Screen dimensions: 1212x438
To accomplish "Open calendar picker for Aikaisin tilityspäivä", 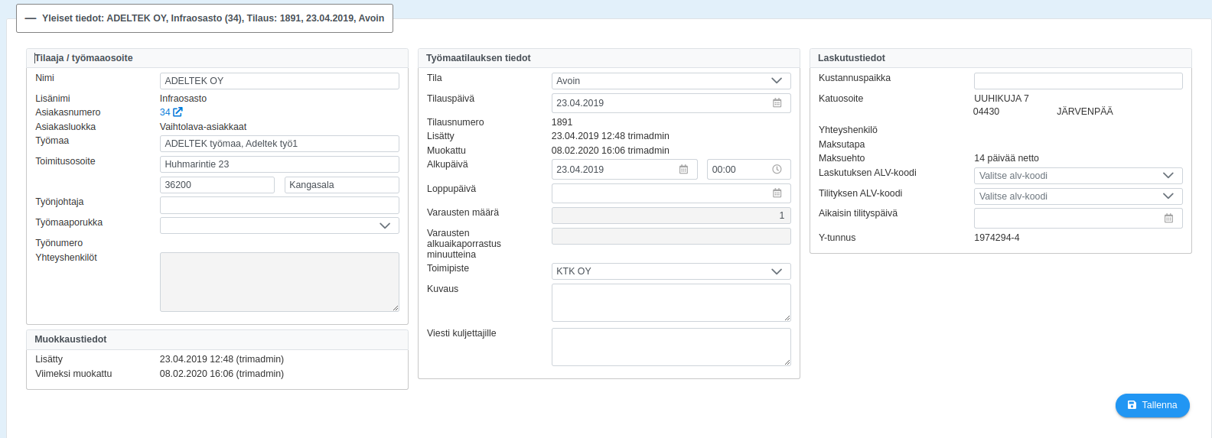I will [1168, 219].
